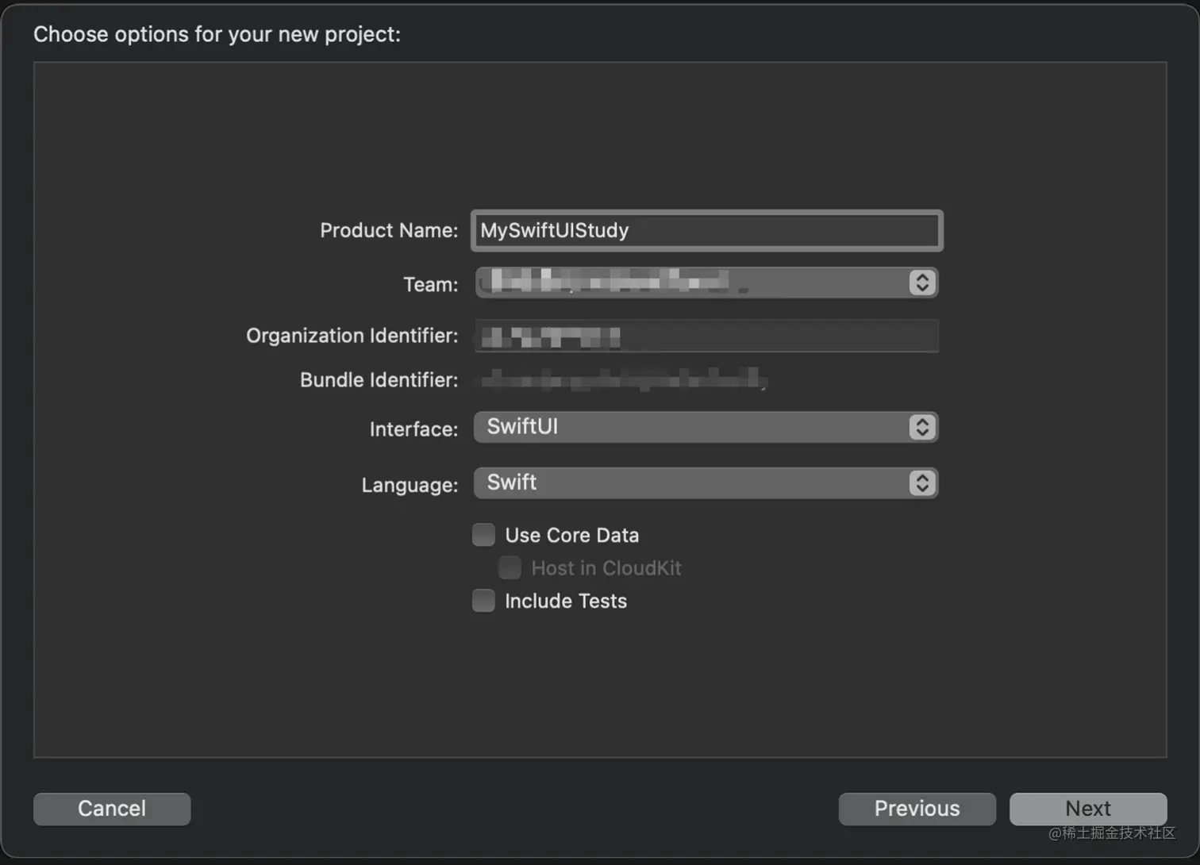This screenshot has height=865, width=1200.
Task: Click the "Include Tests" label text
Action: point(566,602)
